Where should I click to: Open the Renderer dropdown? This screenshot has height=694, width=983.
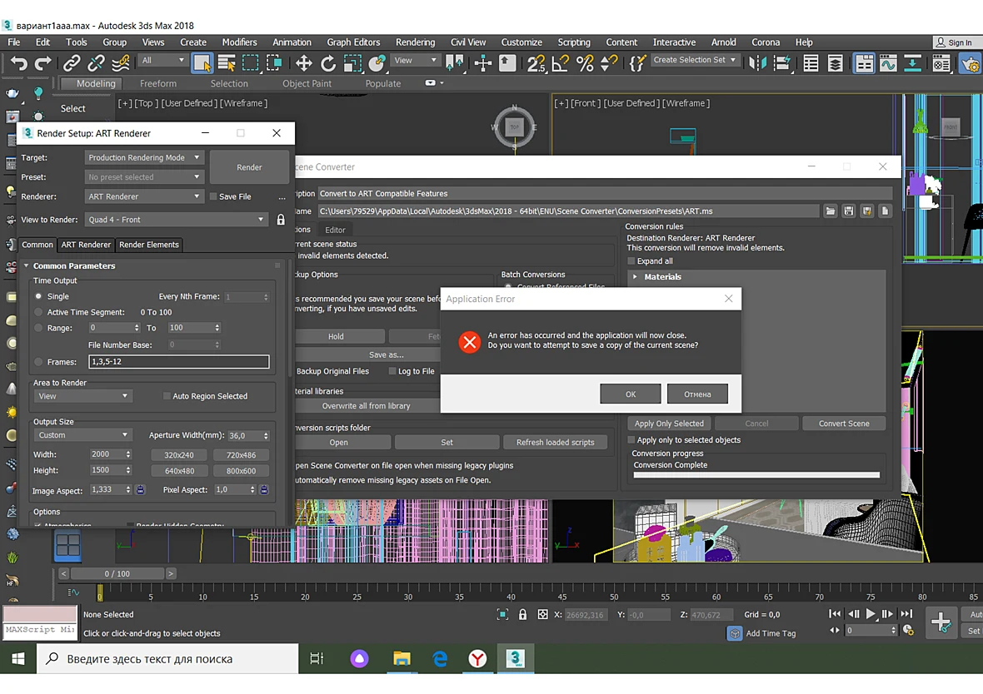click(x=143, y=196)
